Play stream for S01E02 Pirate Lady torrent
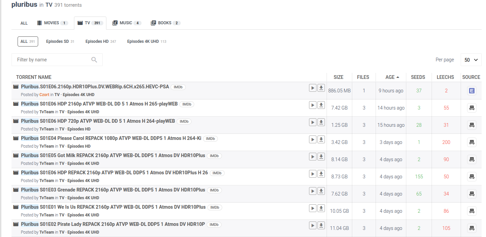 click(x=313, y=225)
